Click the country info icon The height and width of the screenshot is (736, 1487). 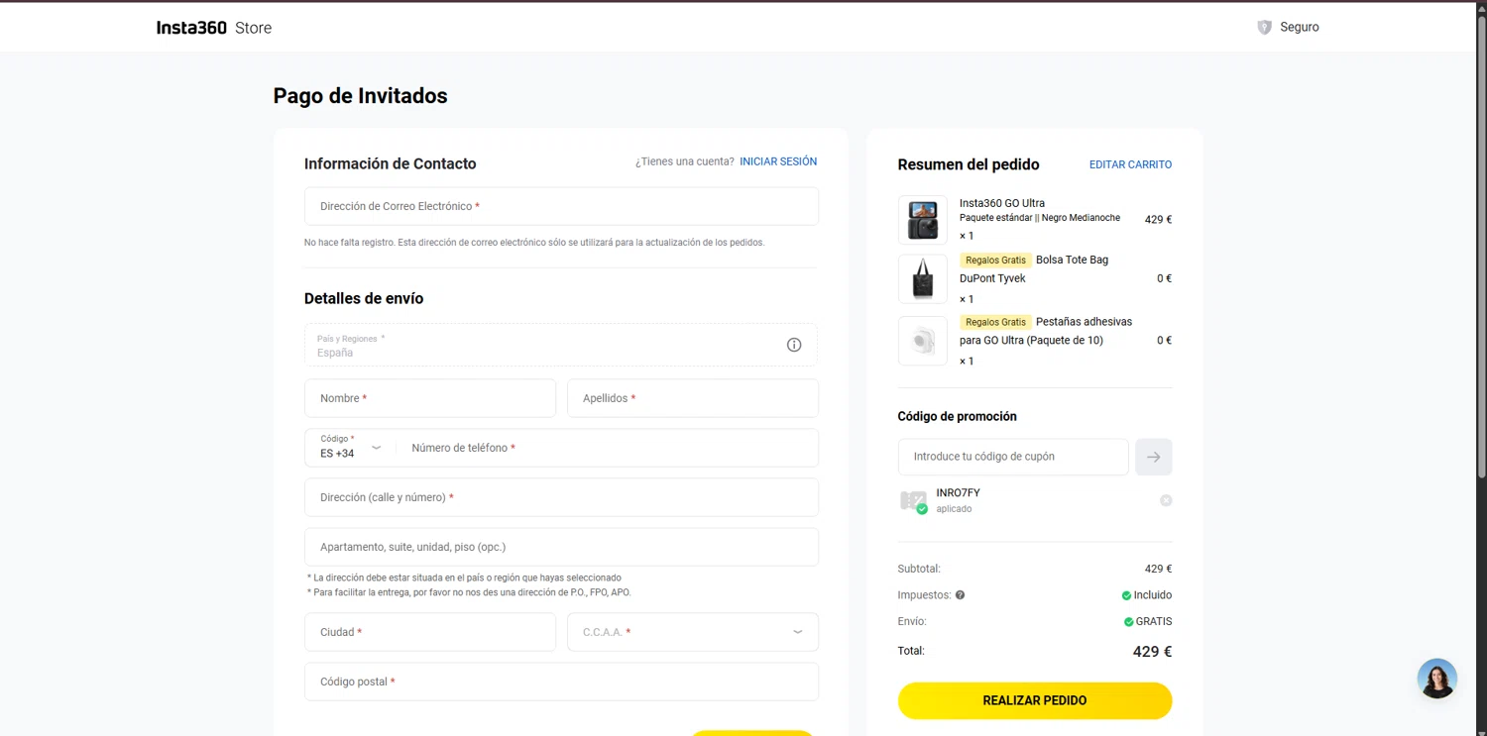point(794,345)
